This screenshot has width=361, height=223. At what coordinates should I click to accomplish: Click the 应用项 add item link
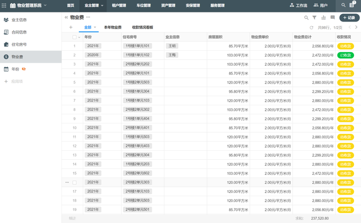17,81
